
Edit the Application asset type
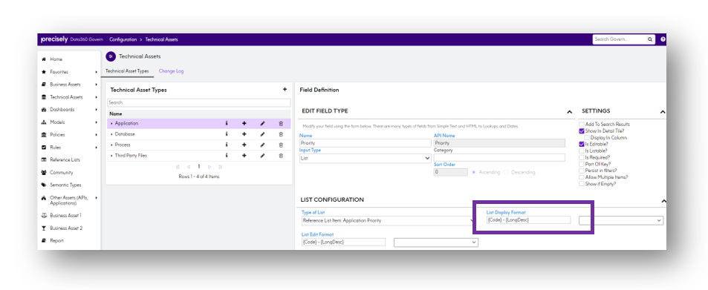tap(262, 123)
